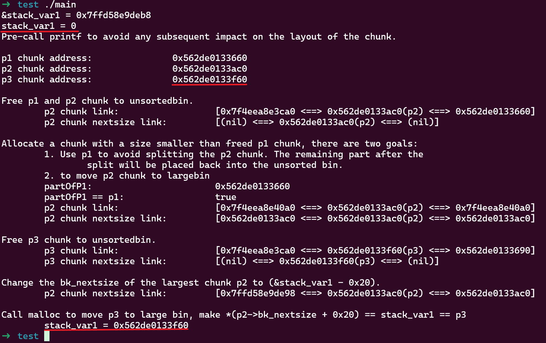
Task: Click the "true" result of partOfP1 == p1
Action: coord(225,197)
